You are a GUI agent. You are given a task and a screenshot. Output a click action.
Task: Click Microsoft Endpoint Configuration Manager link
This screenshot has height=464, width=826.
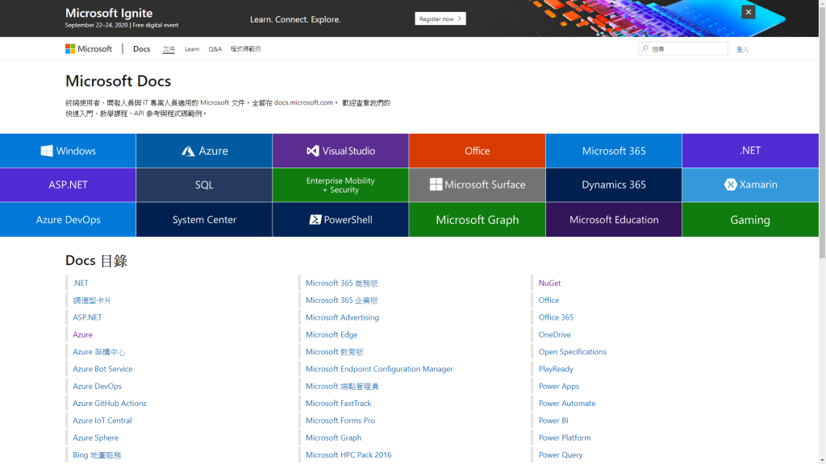pos(379,369)
